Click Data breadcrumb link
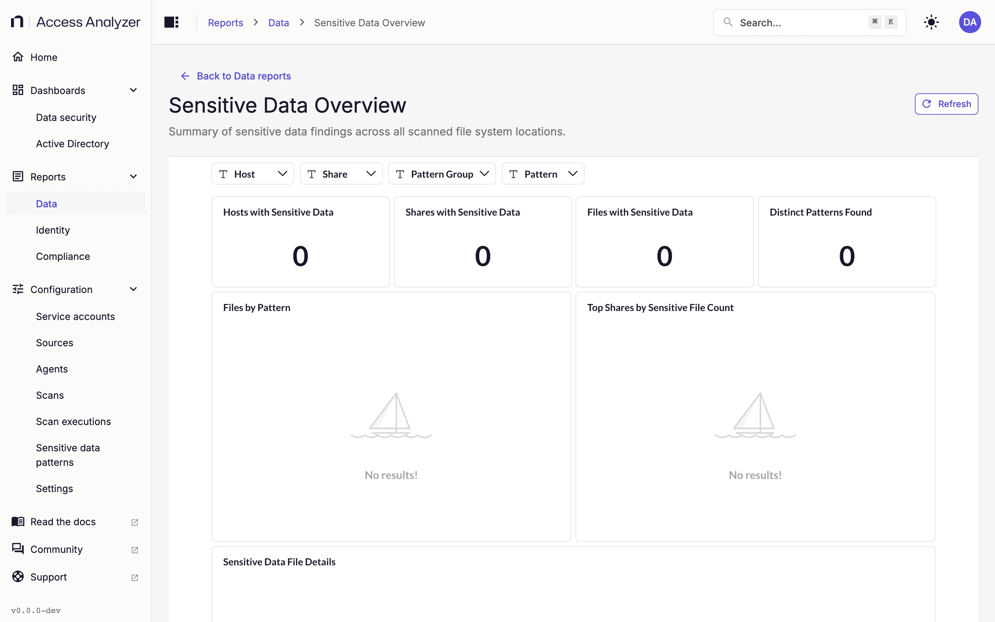 tap(278, 22)
